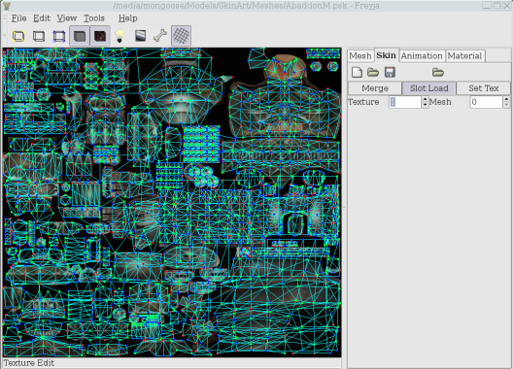The height and width of the screenshot is (369, 513).
Task: Open the Tools menu
Action: click(x=94, y=18)
